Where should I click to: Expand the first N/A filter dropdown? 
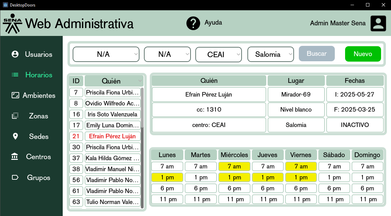point(106,54)
